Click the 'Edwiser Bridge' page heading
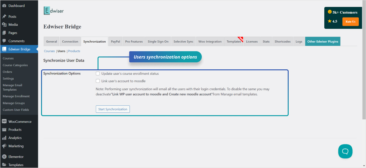Screen dimensions: 366x168 (x=62, y=27)
